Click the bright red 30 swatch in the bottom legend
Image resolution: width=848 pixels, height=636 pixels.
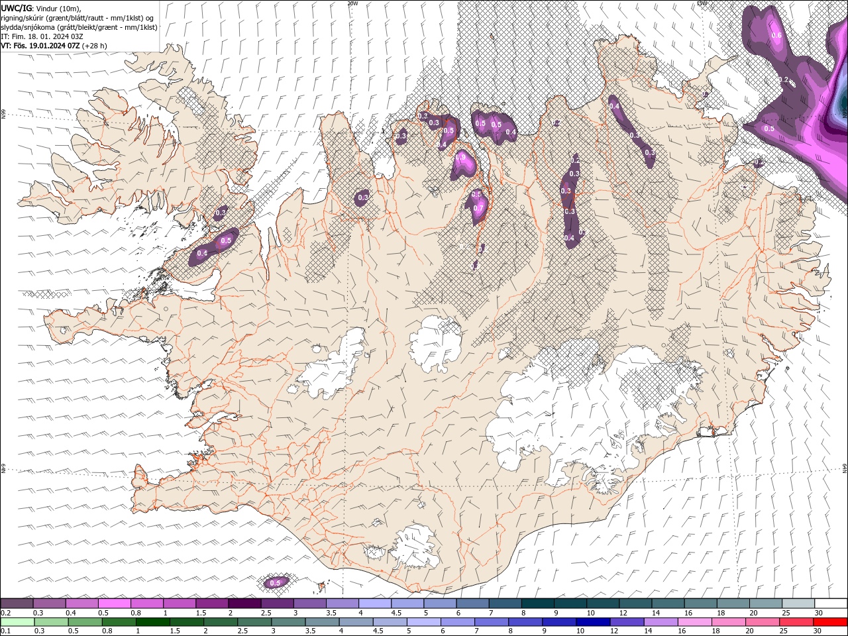click(830, 622)
